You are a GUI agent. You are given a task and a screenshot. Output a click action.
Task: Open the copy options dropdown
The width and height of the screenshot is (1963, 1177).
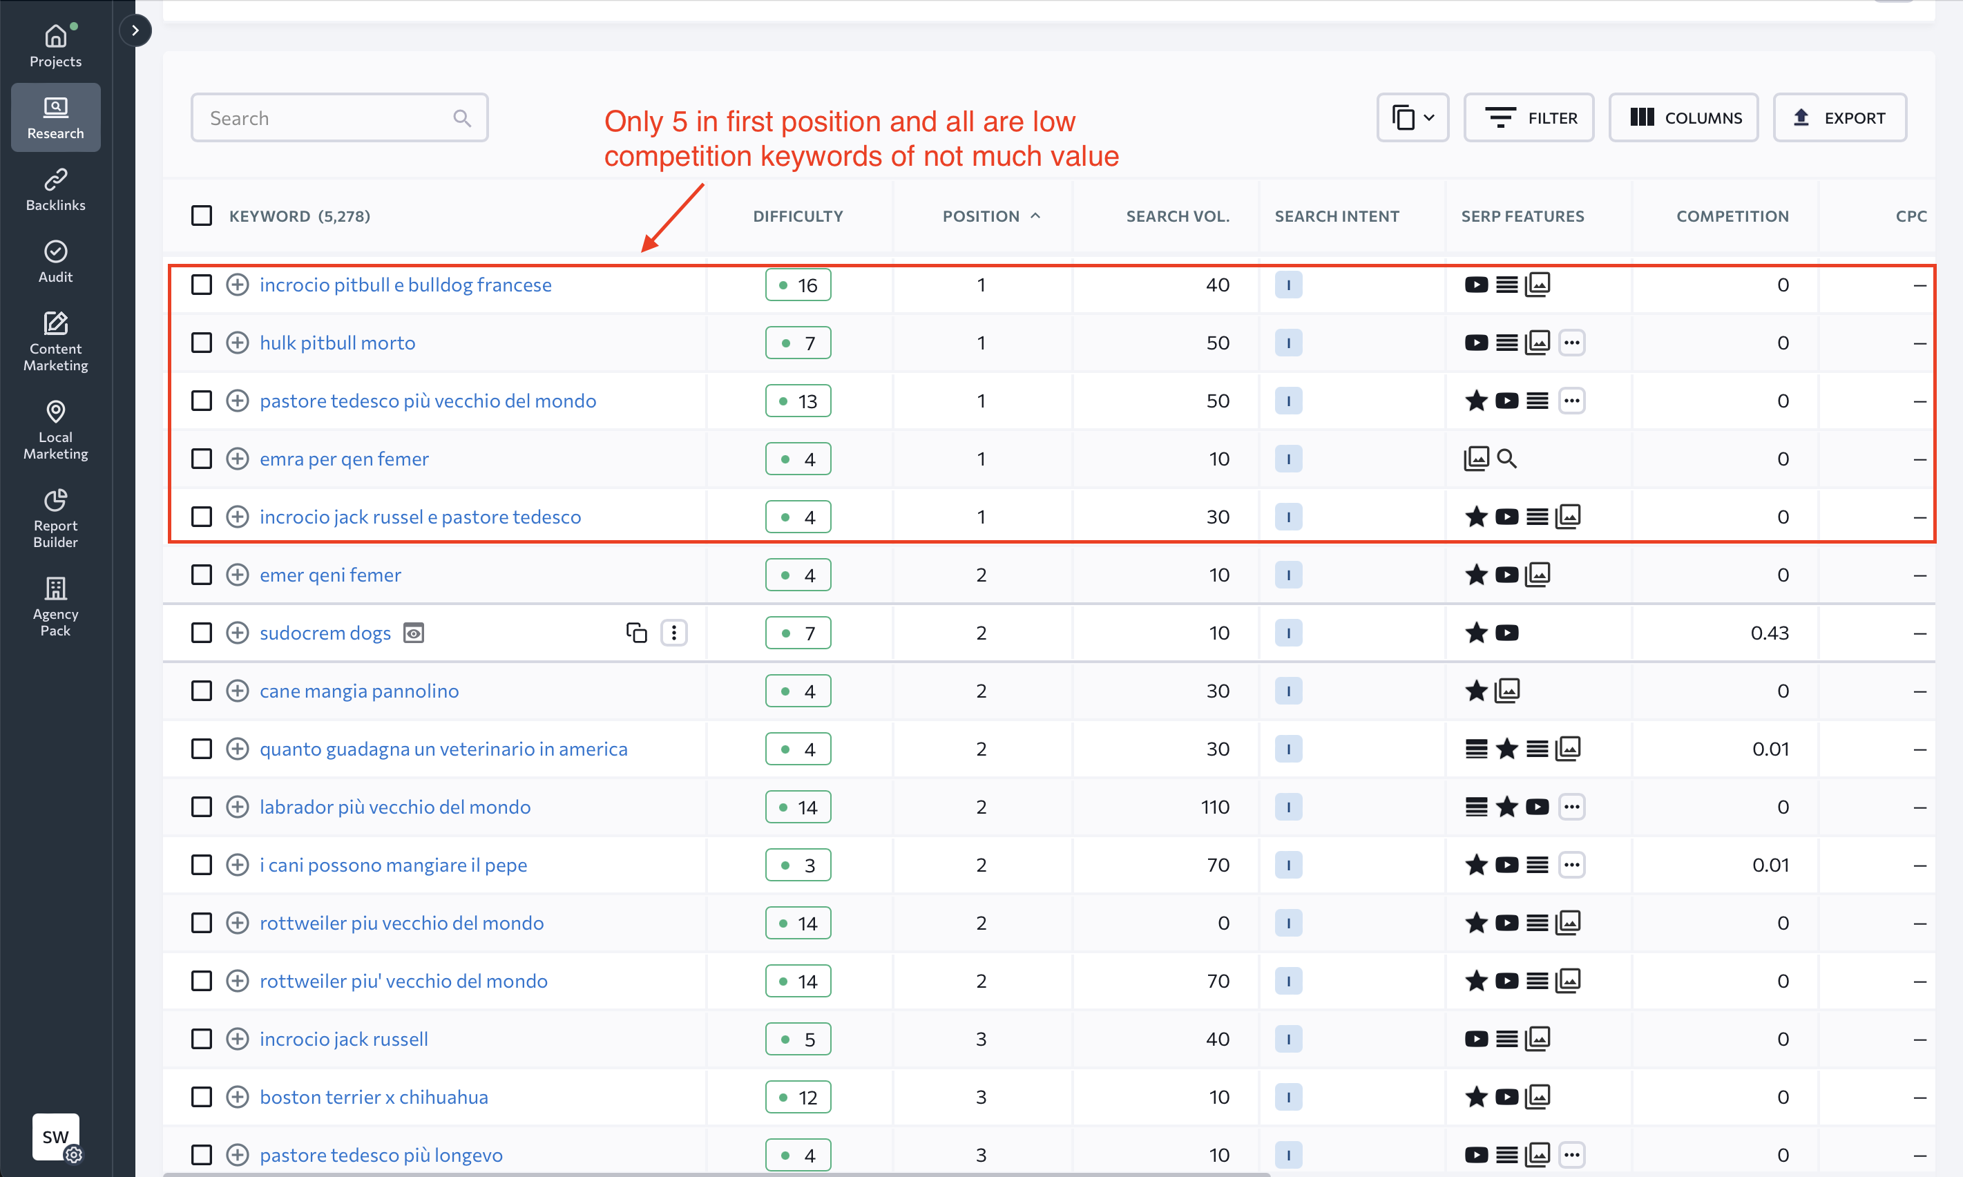(x=1413, y=117)
